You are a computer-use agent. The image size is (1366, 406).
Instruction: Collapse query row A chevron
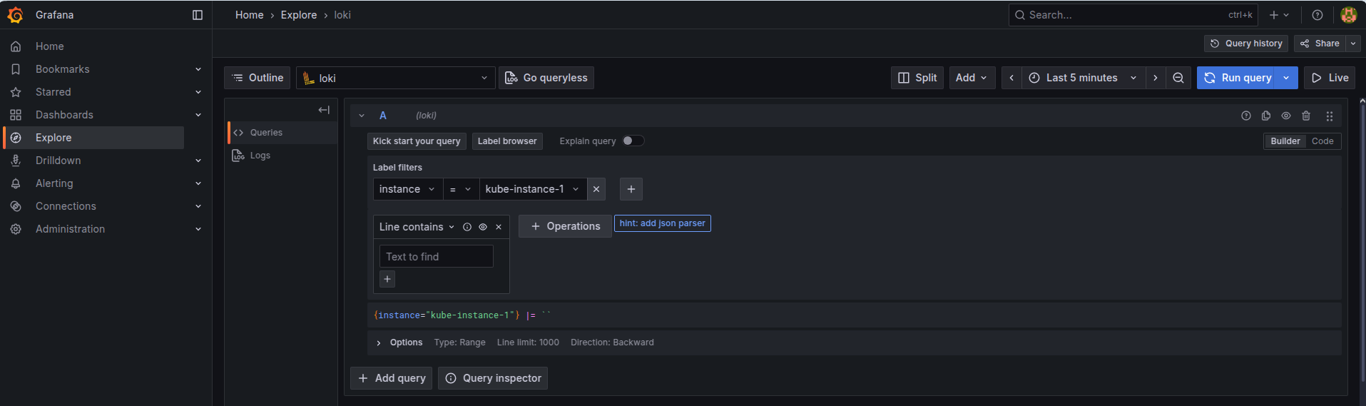(362, 116)
